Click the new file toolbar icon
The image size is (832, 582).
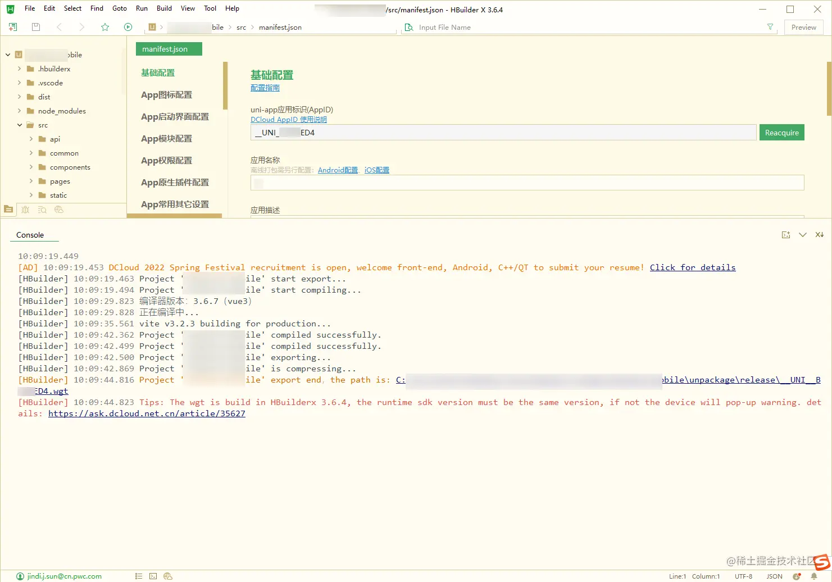[x=13, y=27]
